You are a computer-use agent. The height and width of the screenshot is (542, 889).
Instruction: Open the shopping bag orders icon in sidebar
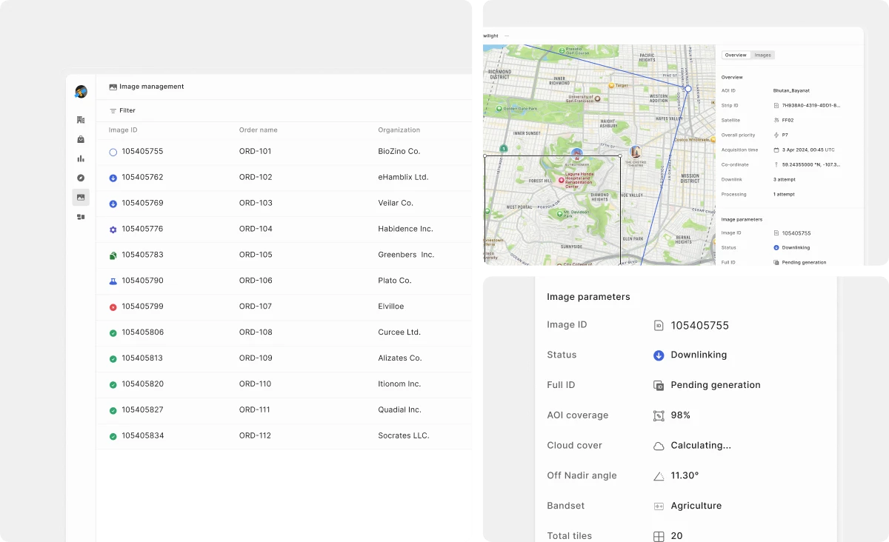(81, 139)
